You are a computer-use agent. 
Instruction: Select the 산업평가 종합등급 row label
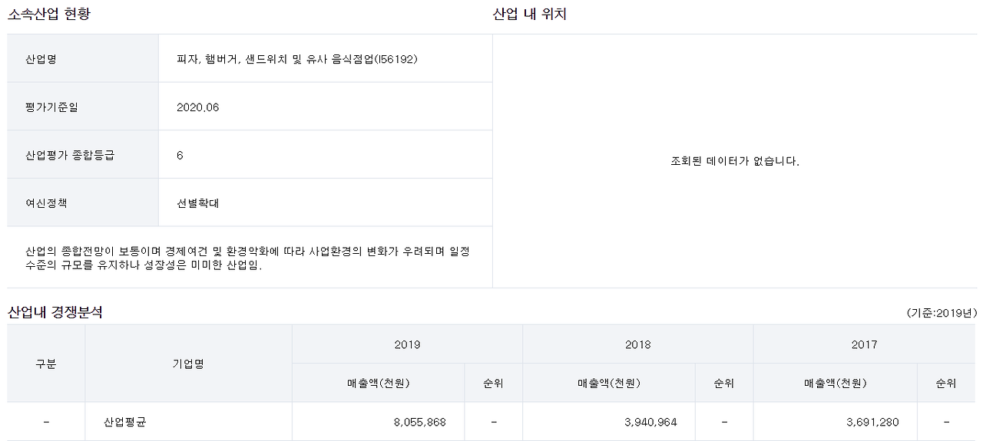[x=70, y=156]
